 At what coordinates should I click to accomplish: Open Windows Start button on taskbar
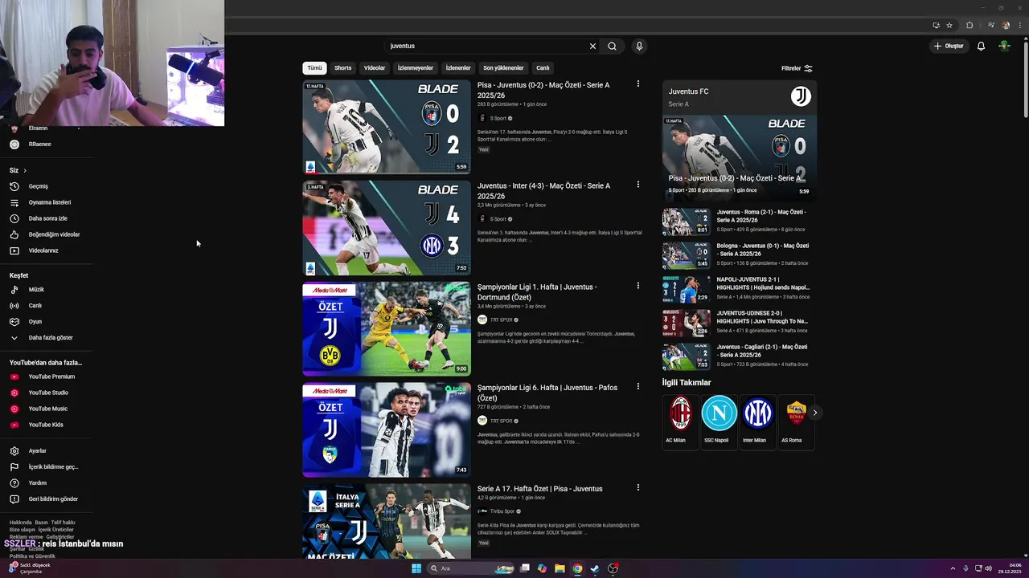pos(416,568)
